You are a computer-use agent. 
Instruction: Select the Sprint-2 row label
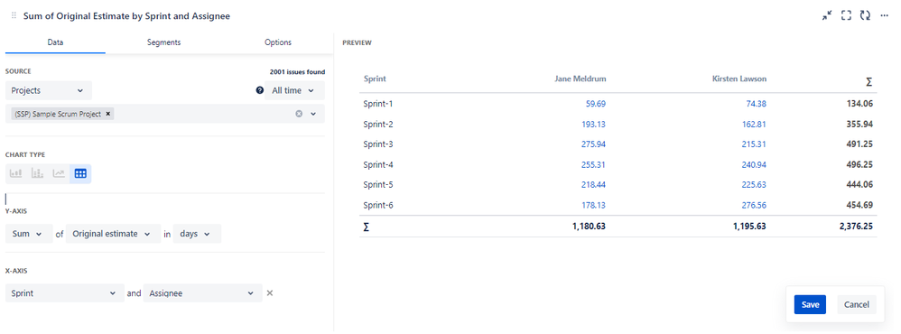point(378,125)
